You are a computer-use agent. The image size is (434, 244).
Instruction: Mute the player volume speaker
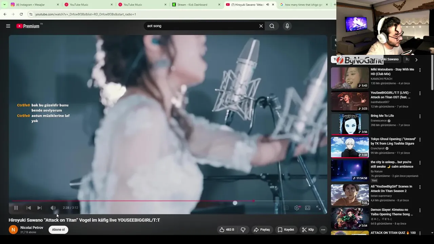(x=53, y=208)
